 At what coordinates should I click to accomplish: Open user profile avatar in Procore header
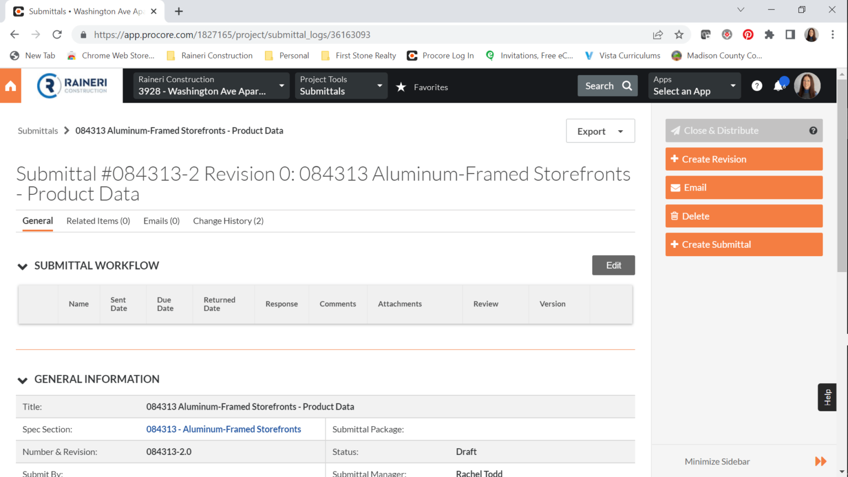click(807, 86)
